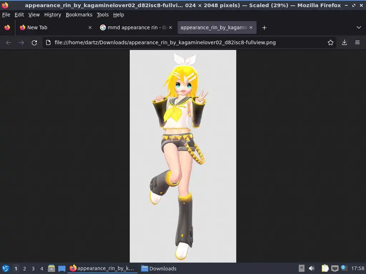Image resolution: width=366 pixels, height=274 pixels.
Task: Click the 17:58 clock
Action: coord(357,268)
